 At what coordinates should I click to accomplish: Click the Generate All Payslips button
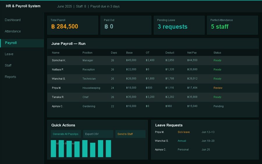tap(66, 134)
